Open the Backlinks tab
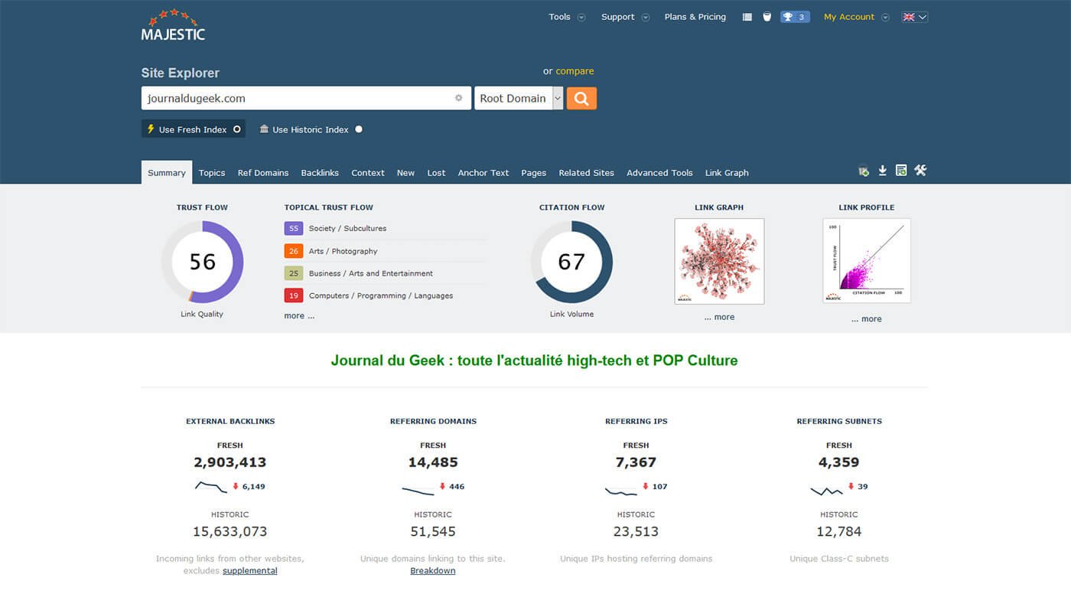Screen dimensions: 1071x597 click(x=320, y=172)
